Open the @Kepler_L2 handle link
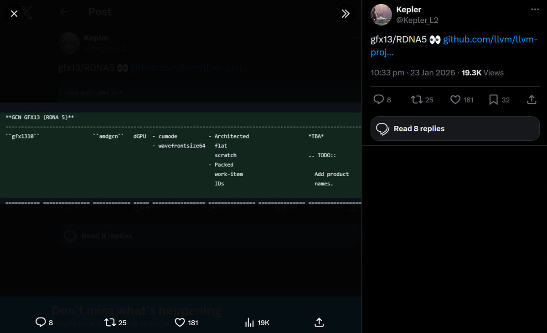547x333 pixels. coord(417,20)
